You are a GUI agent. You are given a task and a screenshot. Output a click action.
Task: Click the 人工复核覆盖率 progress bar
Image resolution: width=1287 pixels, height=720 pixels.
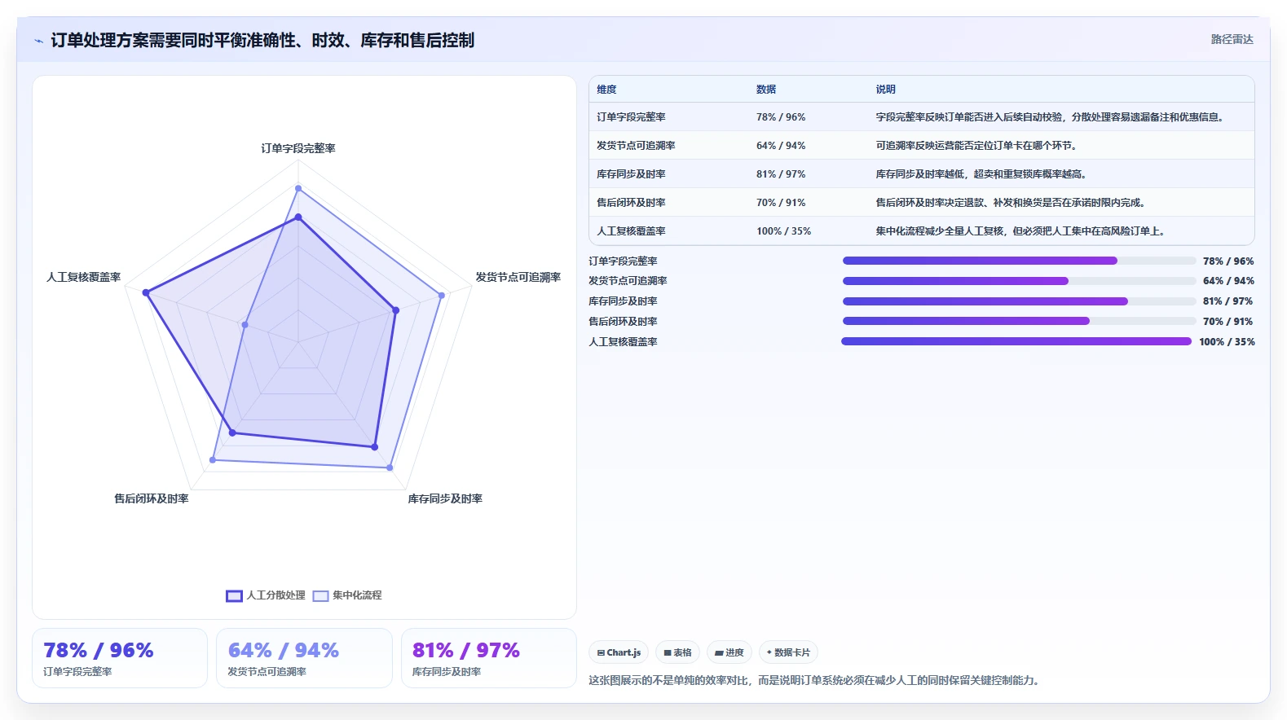[x=1016, y=341]
